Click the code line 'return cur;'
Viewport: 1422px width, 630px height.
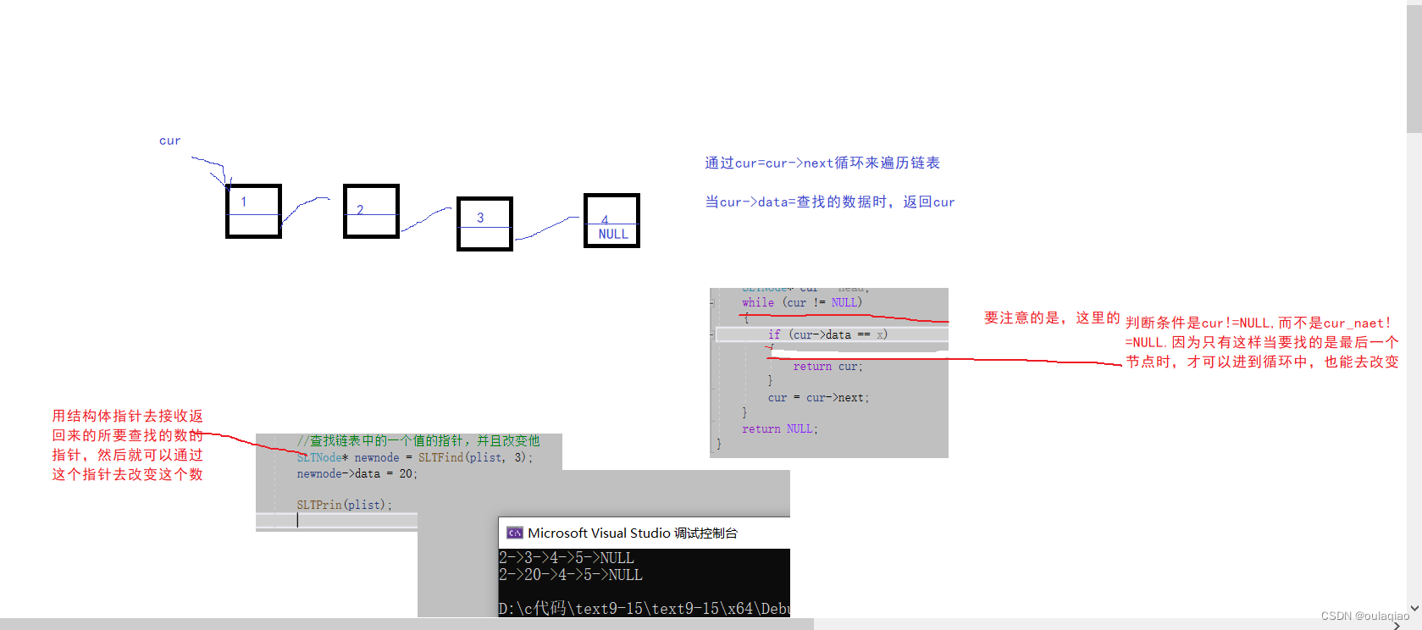click(827, 366)
